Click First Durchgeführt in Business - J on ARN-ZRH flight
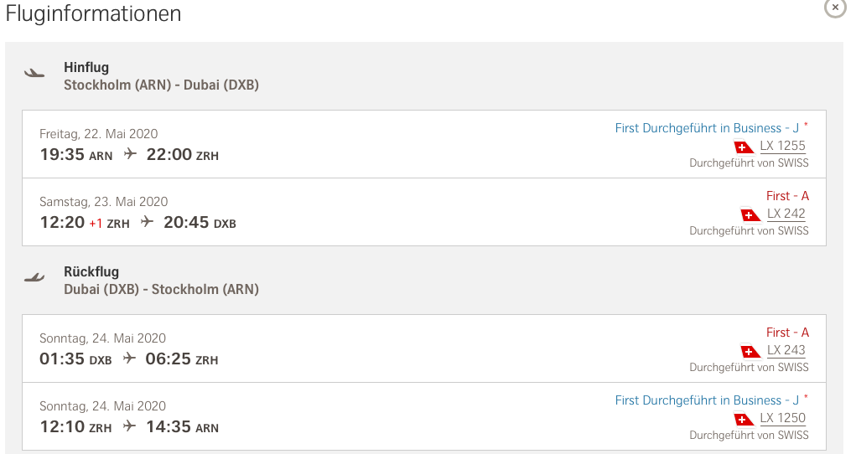 (x=707, y=128)
